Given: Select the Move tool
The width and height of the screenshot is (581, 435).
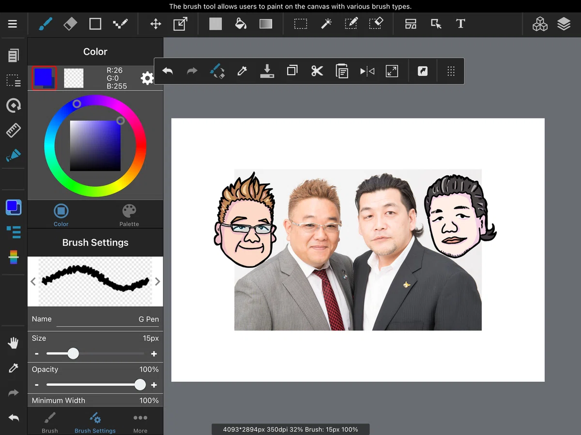Looking at the screenshot, I should click(155, 24).
